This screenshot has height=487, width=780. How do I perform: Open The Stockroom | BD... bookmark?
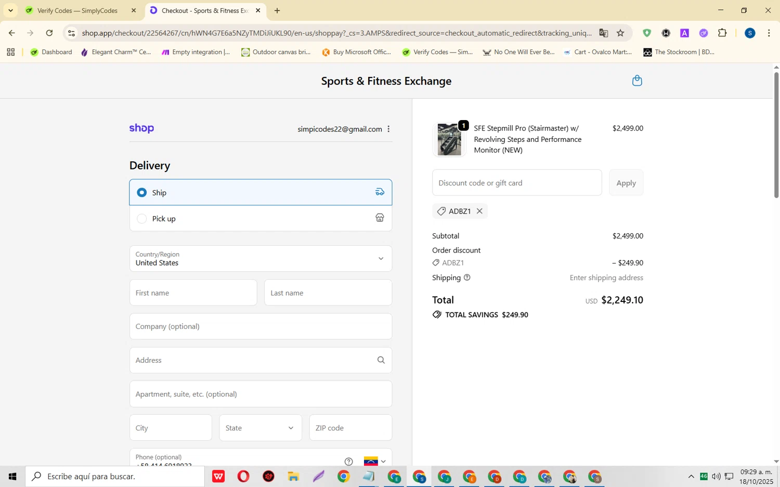coord(679,52)
